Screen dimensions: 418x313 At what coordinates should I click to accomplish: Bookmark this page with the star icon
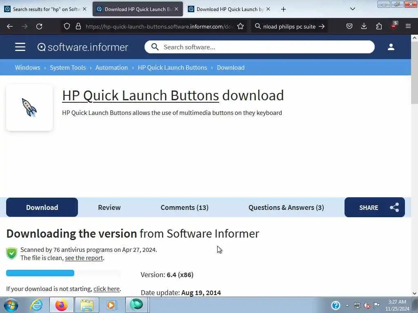[240, 26]
